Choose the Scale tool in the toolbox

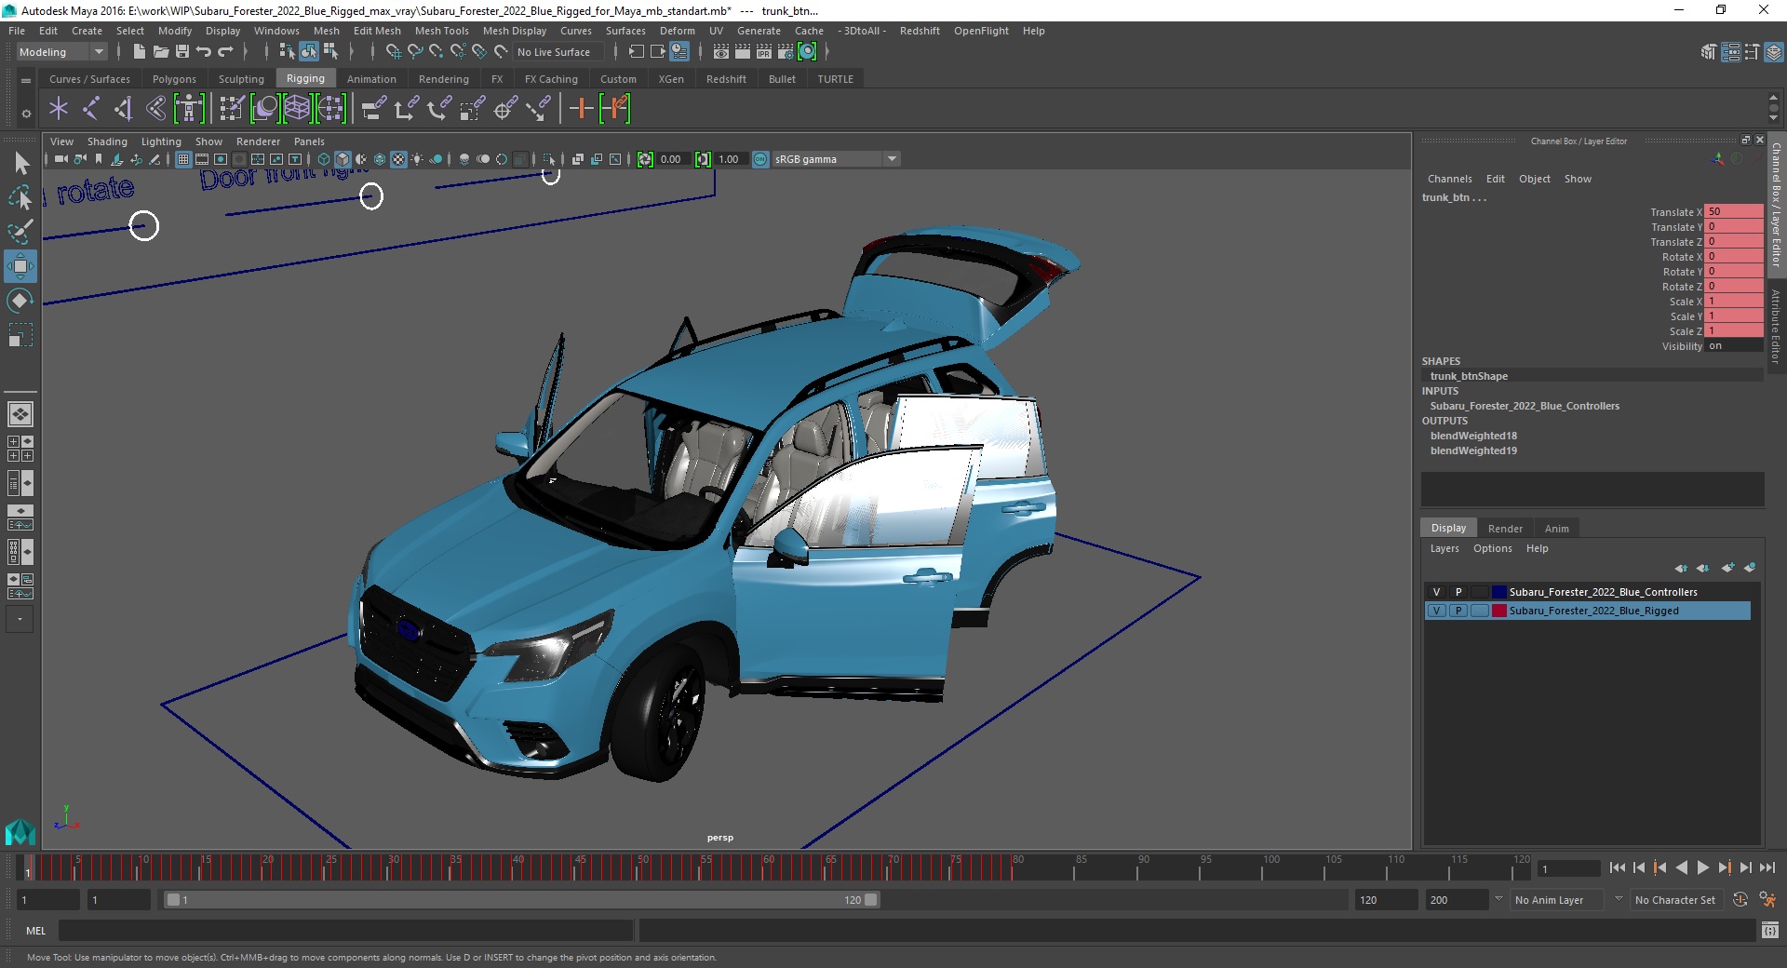tap(20, 335)
